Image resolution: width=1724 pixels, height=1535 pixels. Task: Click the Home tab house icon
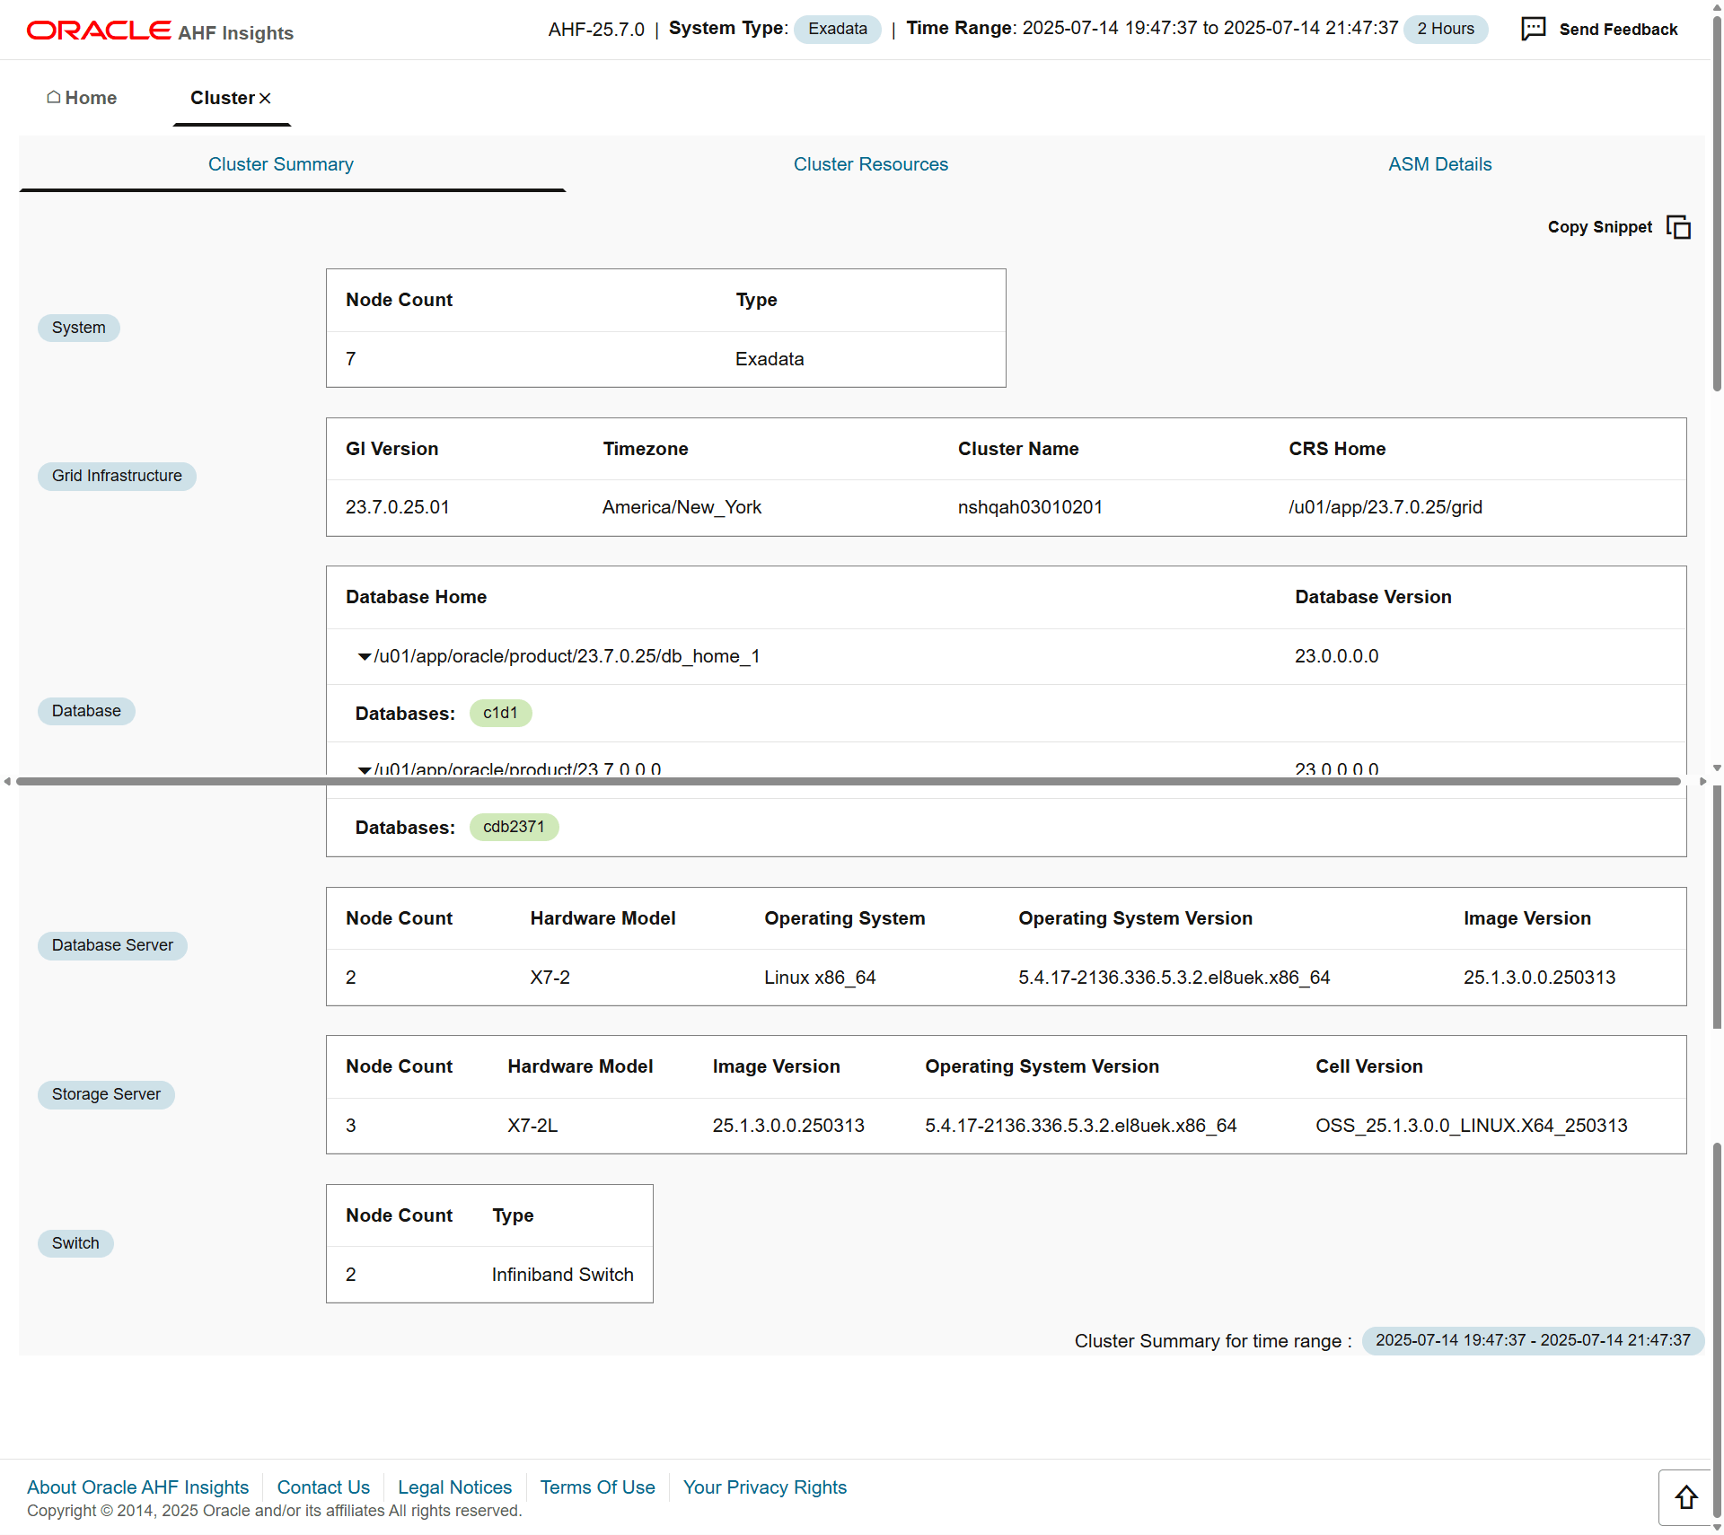[54, 97]
